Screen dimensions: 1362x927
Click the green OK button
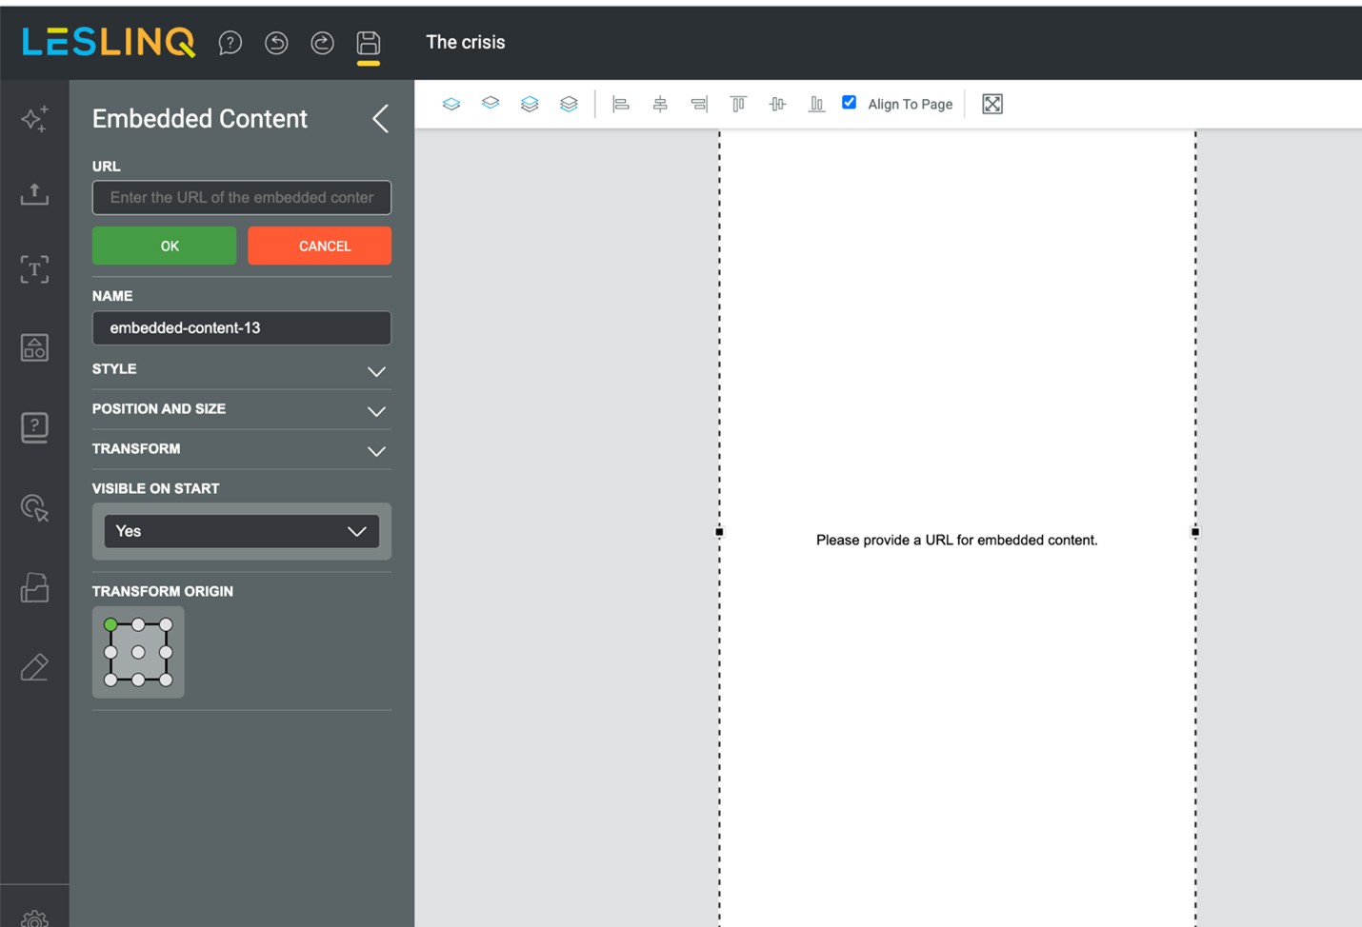click(164, 246)
